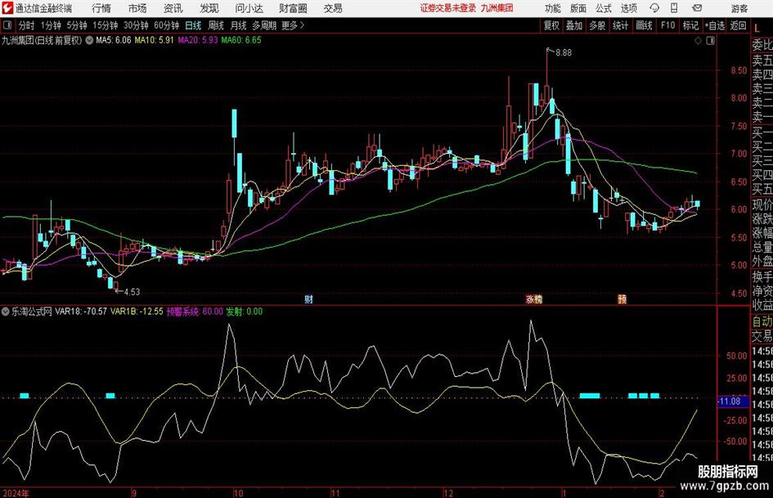Switch to the 分时 chart tab

[26, 25]
